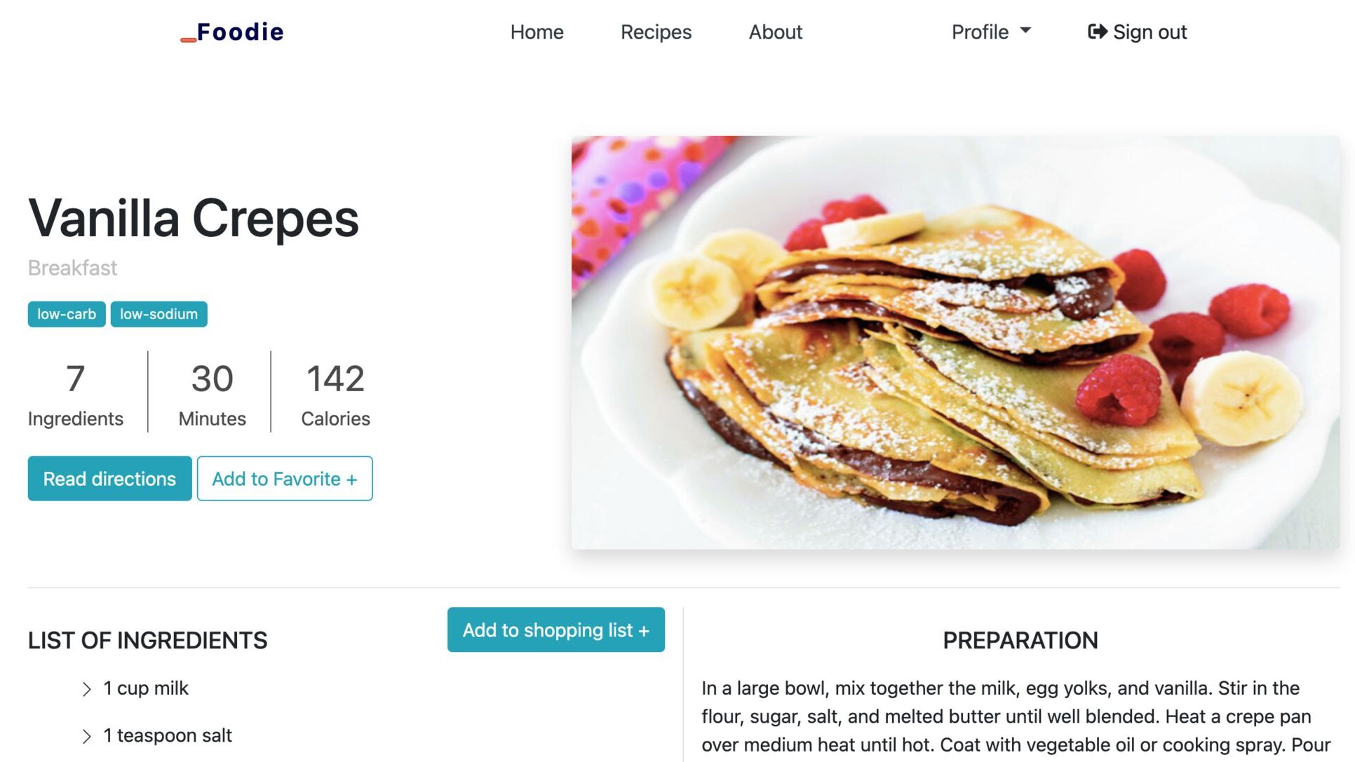This screenshot has width=1355, height=762.
Task: Go to the Home page
Action: (537, 32)
